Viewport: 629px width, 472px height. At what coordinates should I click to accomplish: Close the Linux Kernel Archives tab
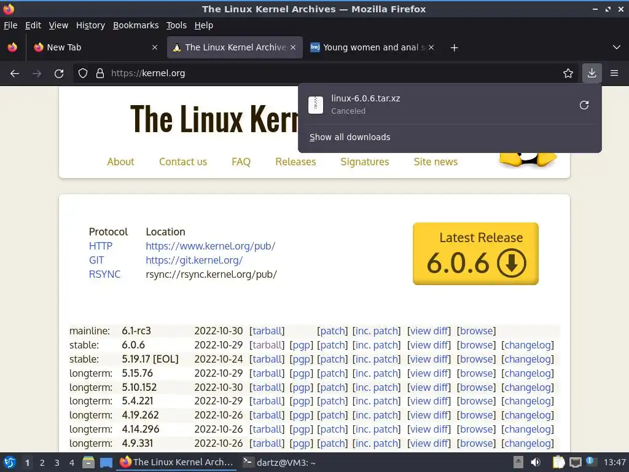coord(293,47)
